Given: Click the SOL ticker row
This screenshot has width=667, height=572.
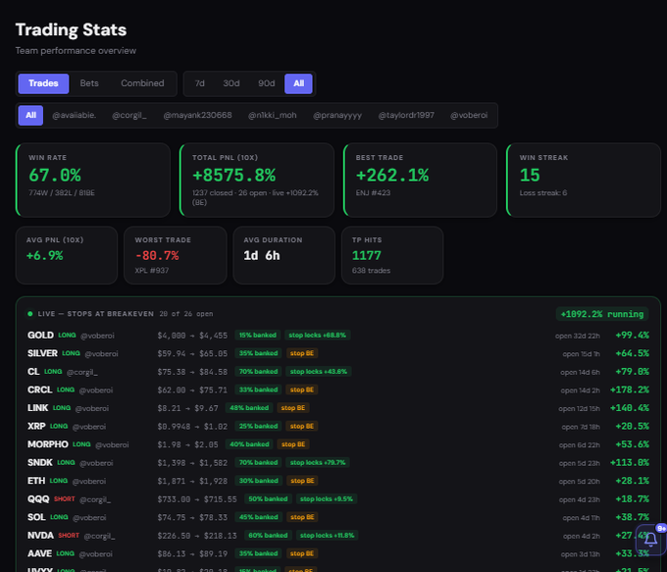Looking at the screenshot, I should (338, 517).
